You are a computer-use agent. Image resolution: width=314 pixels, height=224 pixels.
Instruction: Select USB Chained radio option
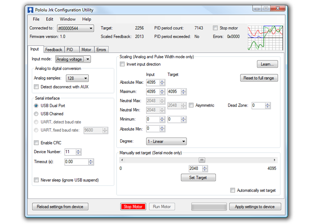coord(37,114)
